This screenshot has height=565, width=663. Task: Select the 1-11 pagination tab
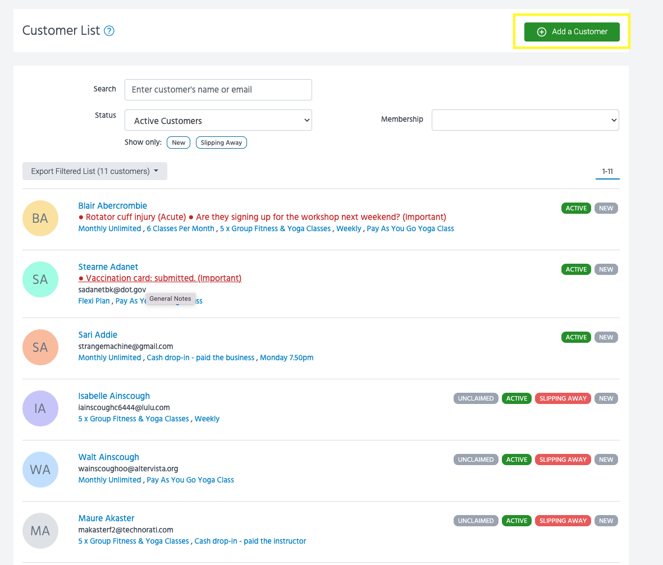click(x=607, y=171)
